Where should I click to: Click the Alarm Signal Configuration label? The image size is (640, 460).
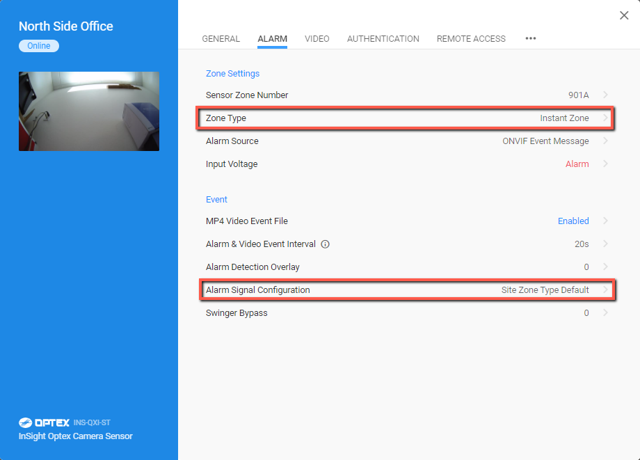(257, 290)
